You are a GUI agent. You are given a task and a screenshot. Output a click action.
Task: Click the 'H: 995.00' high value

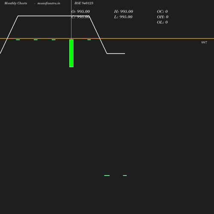tap(124, 12)
